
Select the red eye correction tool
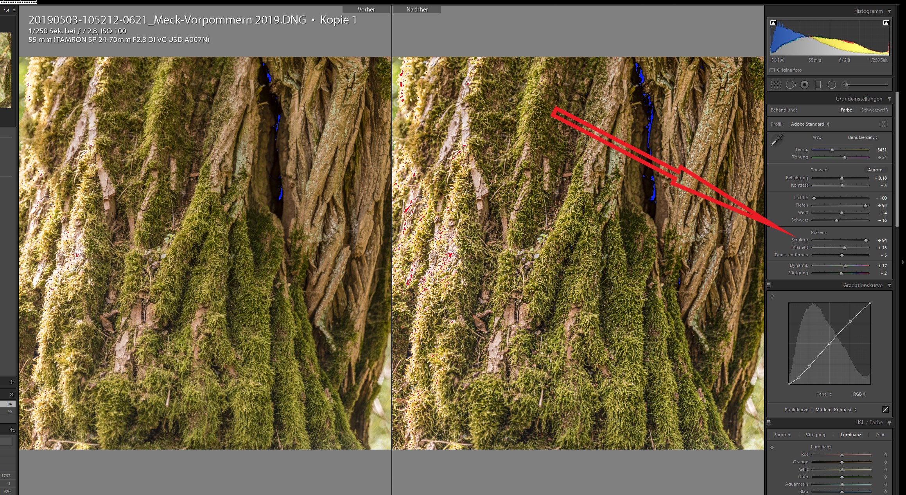804,85
